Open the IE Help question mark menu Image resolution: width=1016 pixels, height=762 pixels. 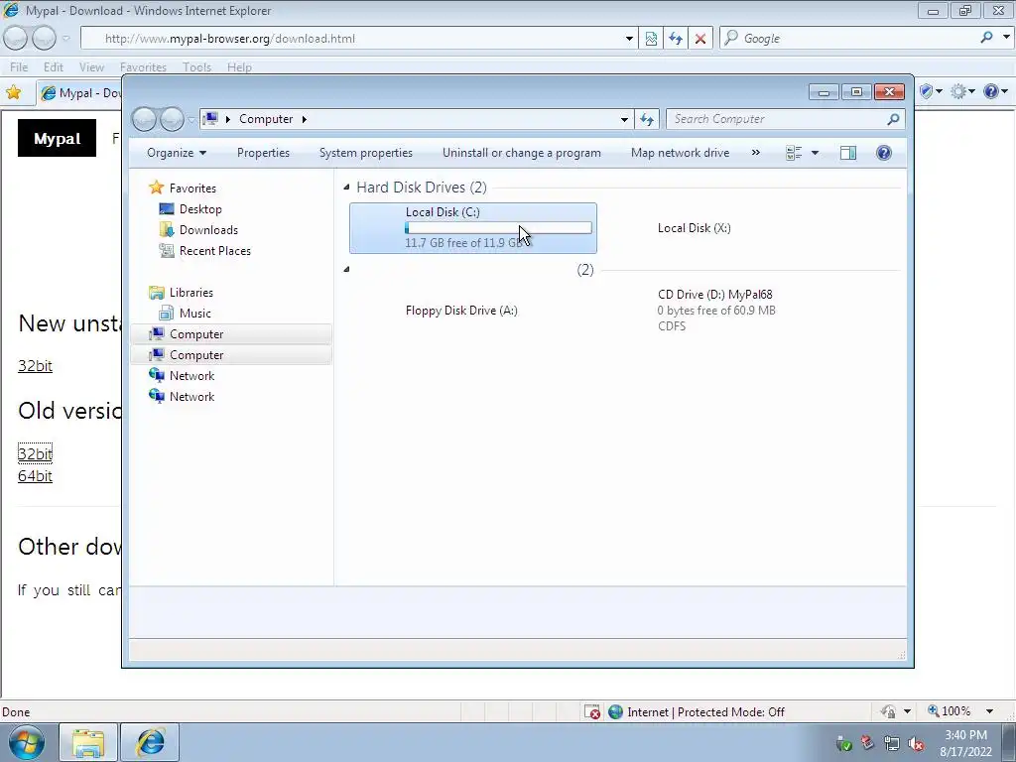pyautogui.click(x=994, y=92)
